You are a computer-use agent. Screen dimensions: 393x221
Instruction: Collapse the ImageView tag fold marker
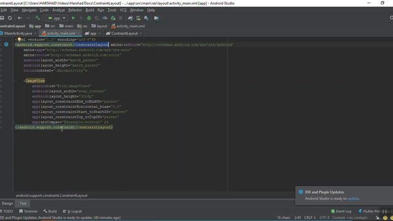(x=13, y=81)
